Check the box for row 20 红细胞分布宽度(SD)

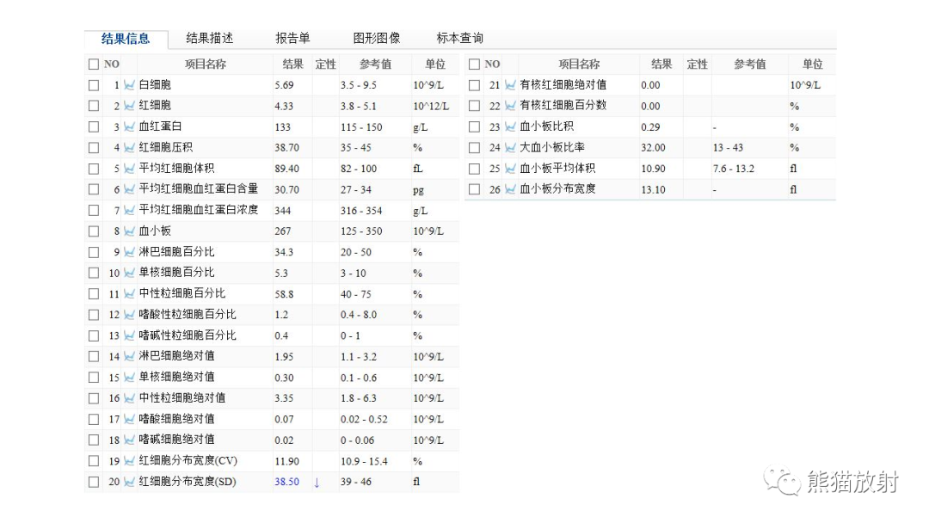tap(94, 482)
